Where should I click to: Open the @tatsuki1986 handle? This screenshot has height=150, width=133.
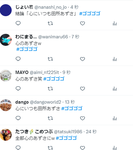click(x=68, y=132)
